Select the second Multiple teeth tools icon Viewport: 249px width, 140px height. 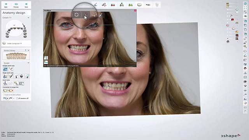point(11,69)
